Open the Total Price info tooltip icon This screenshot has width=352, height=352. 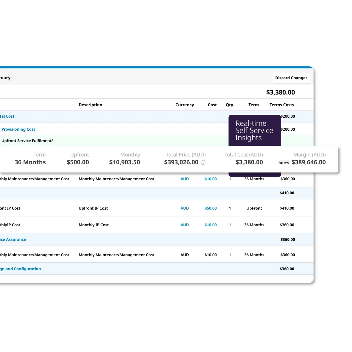coord(203,162)
